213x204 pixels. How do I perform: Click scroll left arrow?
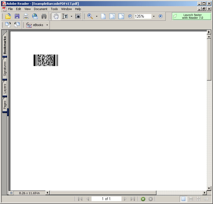coord(47,193)
